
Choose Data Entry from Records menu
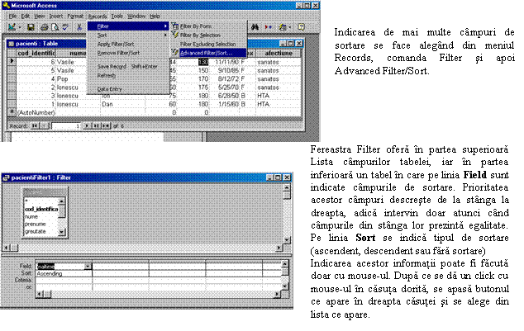point(110,88)
